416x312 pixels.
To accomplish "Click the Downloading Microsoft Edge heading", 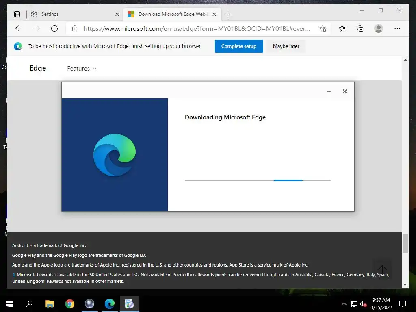I will pyautogui.click(x=225, y=117).
